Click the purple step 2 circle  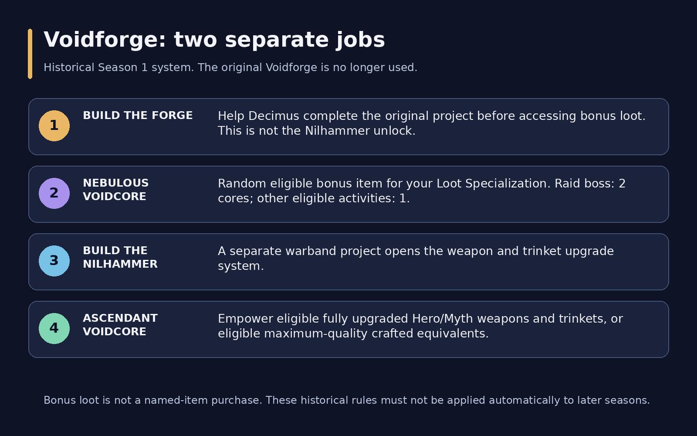[54, 193]
